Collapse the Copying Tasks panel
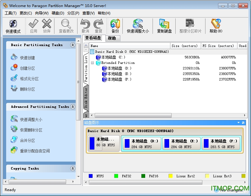 click(x=73, y=169)
